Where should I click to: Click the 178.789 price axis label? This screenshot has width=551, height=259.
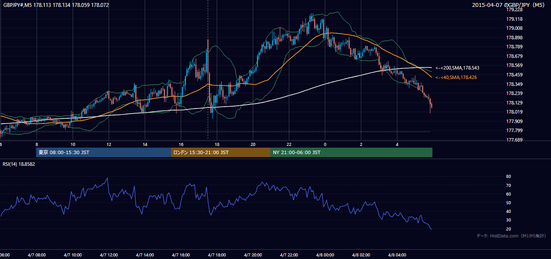point(514,47)
